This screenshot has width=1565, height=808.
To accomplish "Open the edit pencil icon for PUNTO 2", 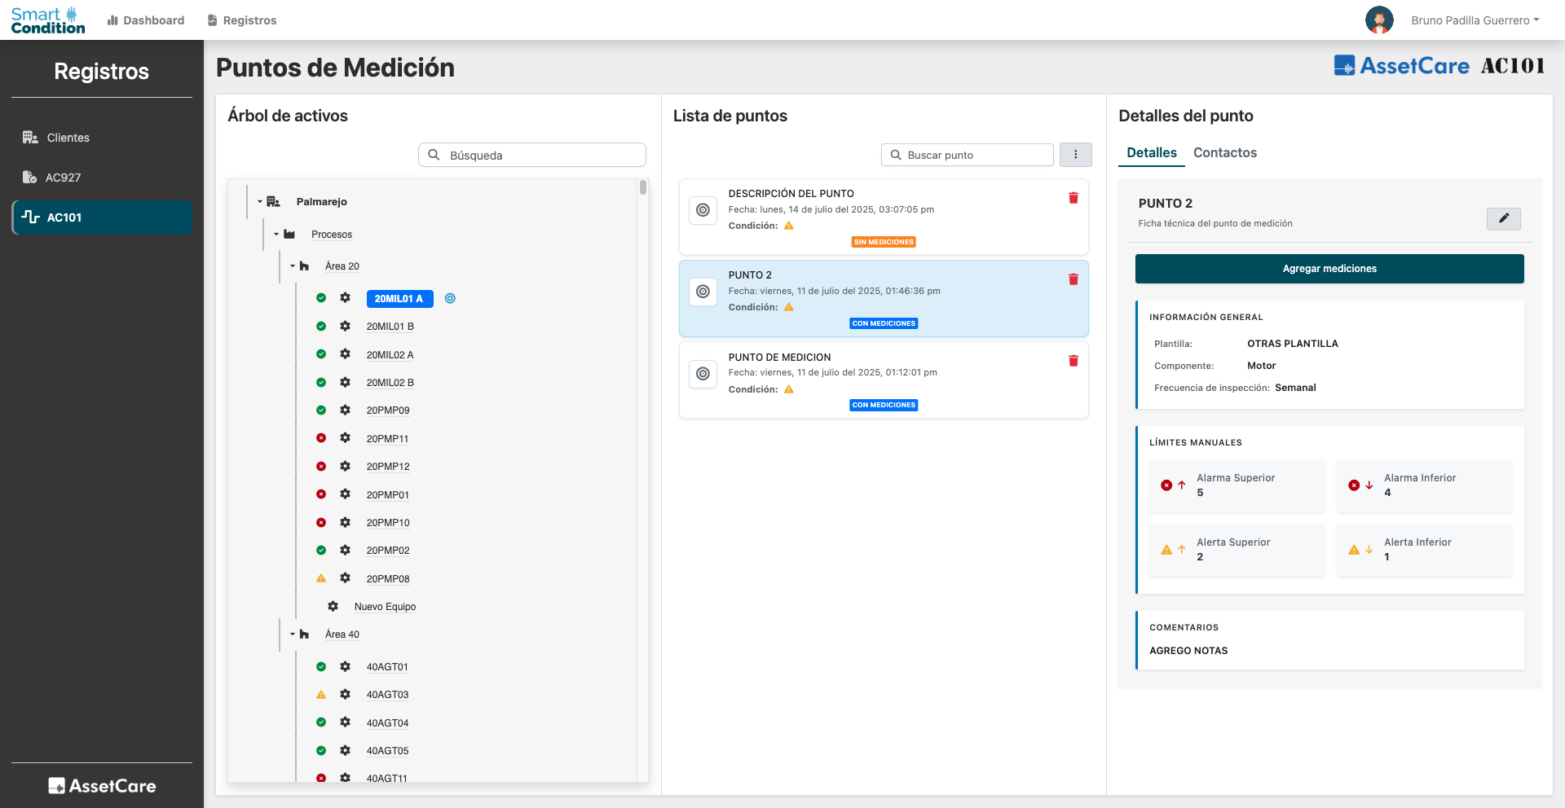I will 1504,218.
